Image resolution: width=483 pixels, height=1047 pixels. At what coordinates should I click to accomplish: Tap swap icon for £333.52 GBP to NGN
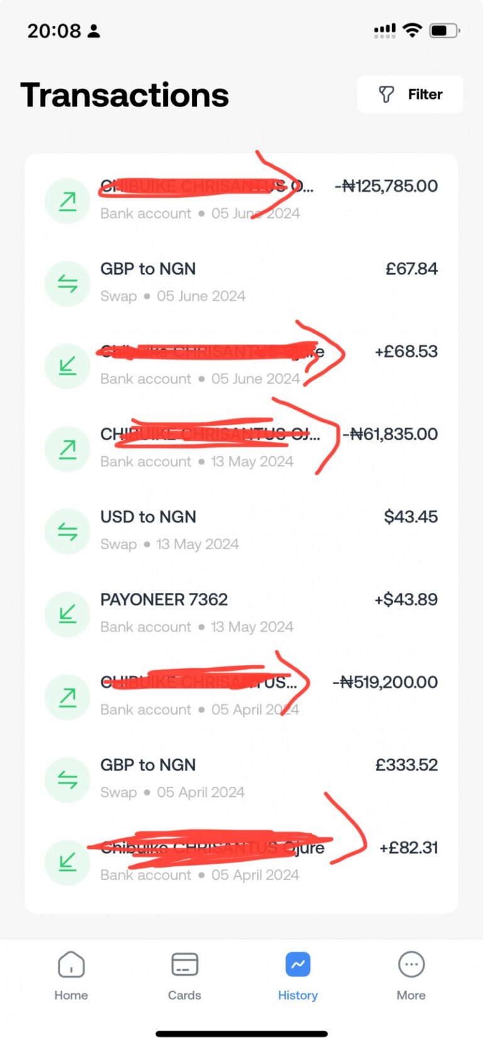67,779
